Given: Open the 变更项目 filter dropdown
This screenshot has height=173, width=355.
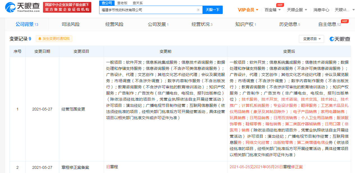Looking at the screenshot, I should pos(311,39).
